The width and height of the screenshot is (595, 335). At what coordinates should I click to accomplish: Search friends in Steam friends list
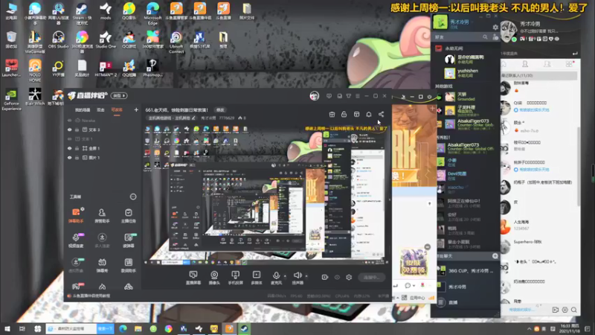[485, 37]
